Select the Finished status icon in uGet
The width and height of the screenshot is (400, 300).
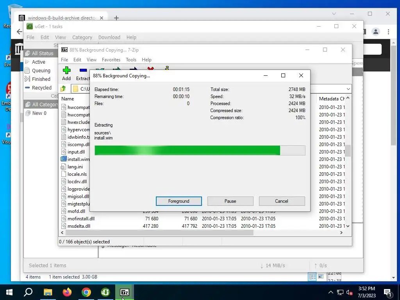coord(27,79)
